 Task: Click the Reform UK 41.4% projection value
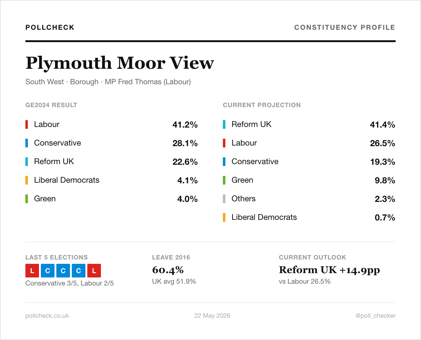383,125
